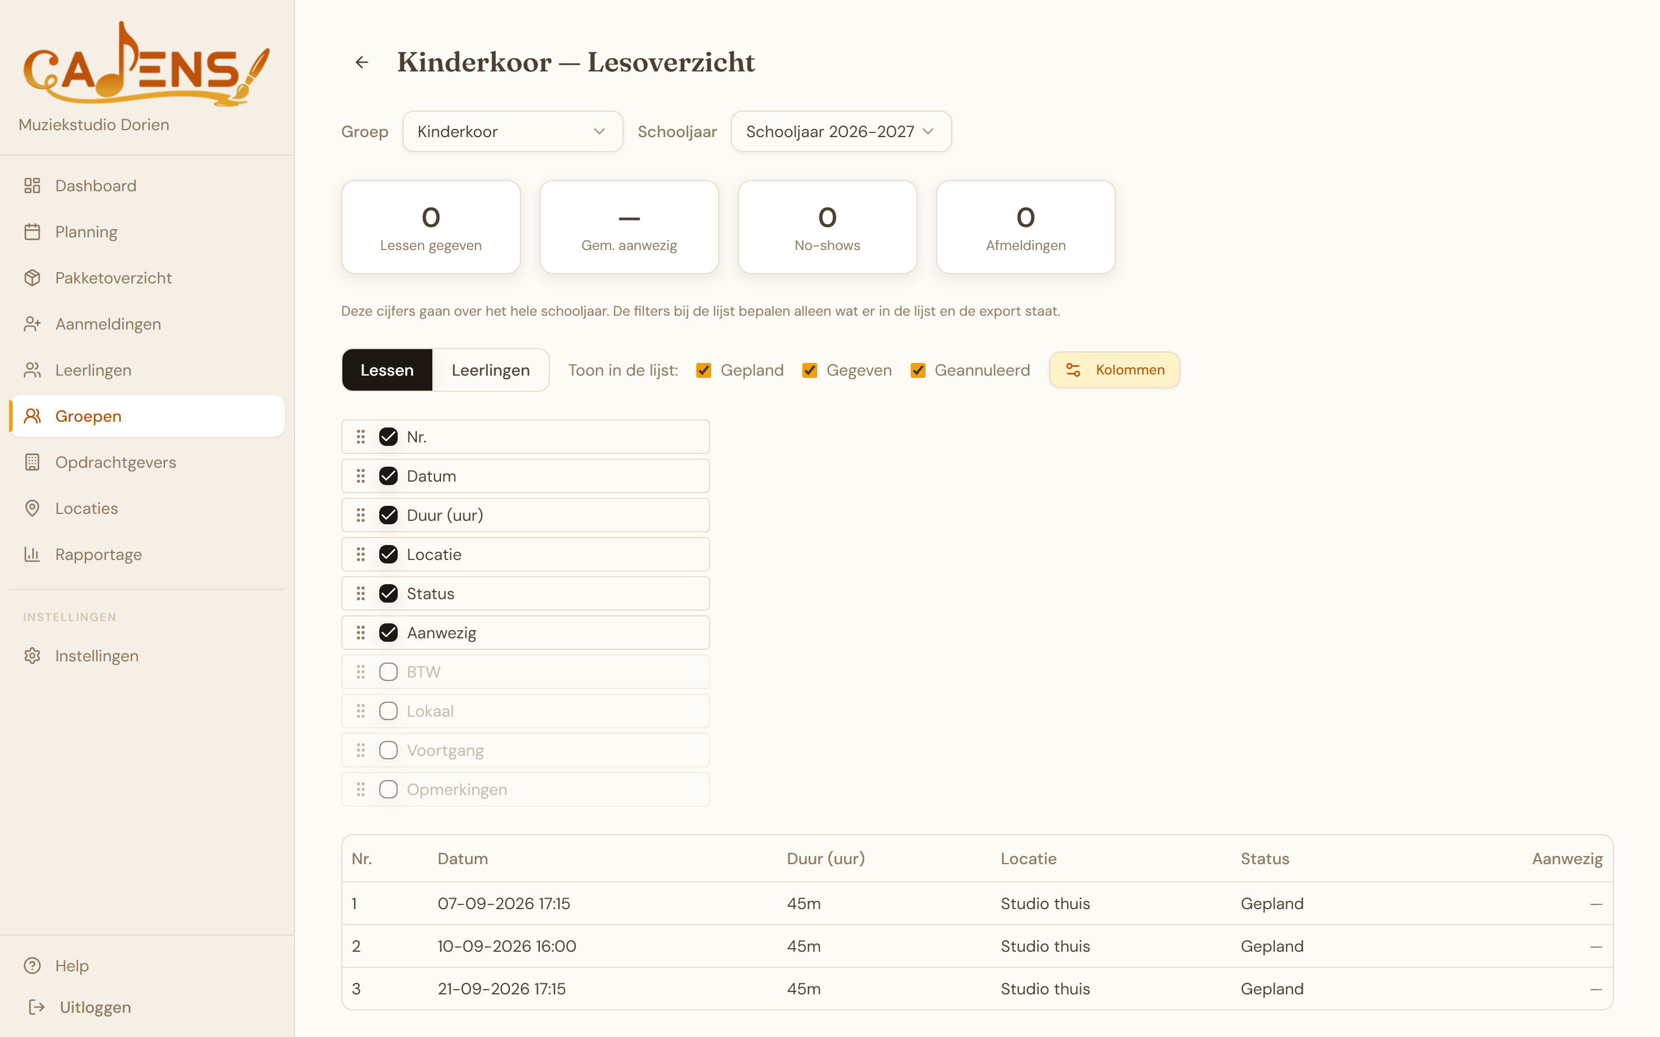Image resolution: width=1660 pixels, height=1037 pixels.
Task: Click the Leerlingen people icon
Action: coord(32,370)
